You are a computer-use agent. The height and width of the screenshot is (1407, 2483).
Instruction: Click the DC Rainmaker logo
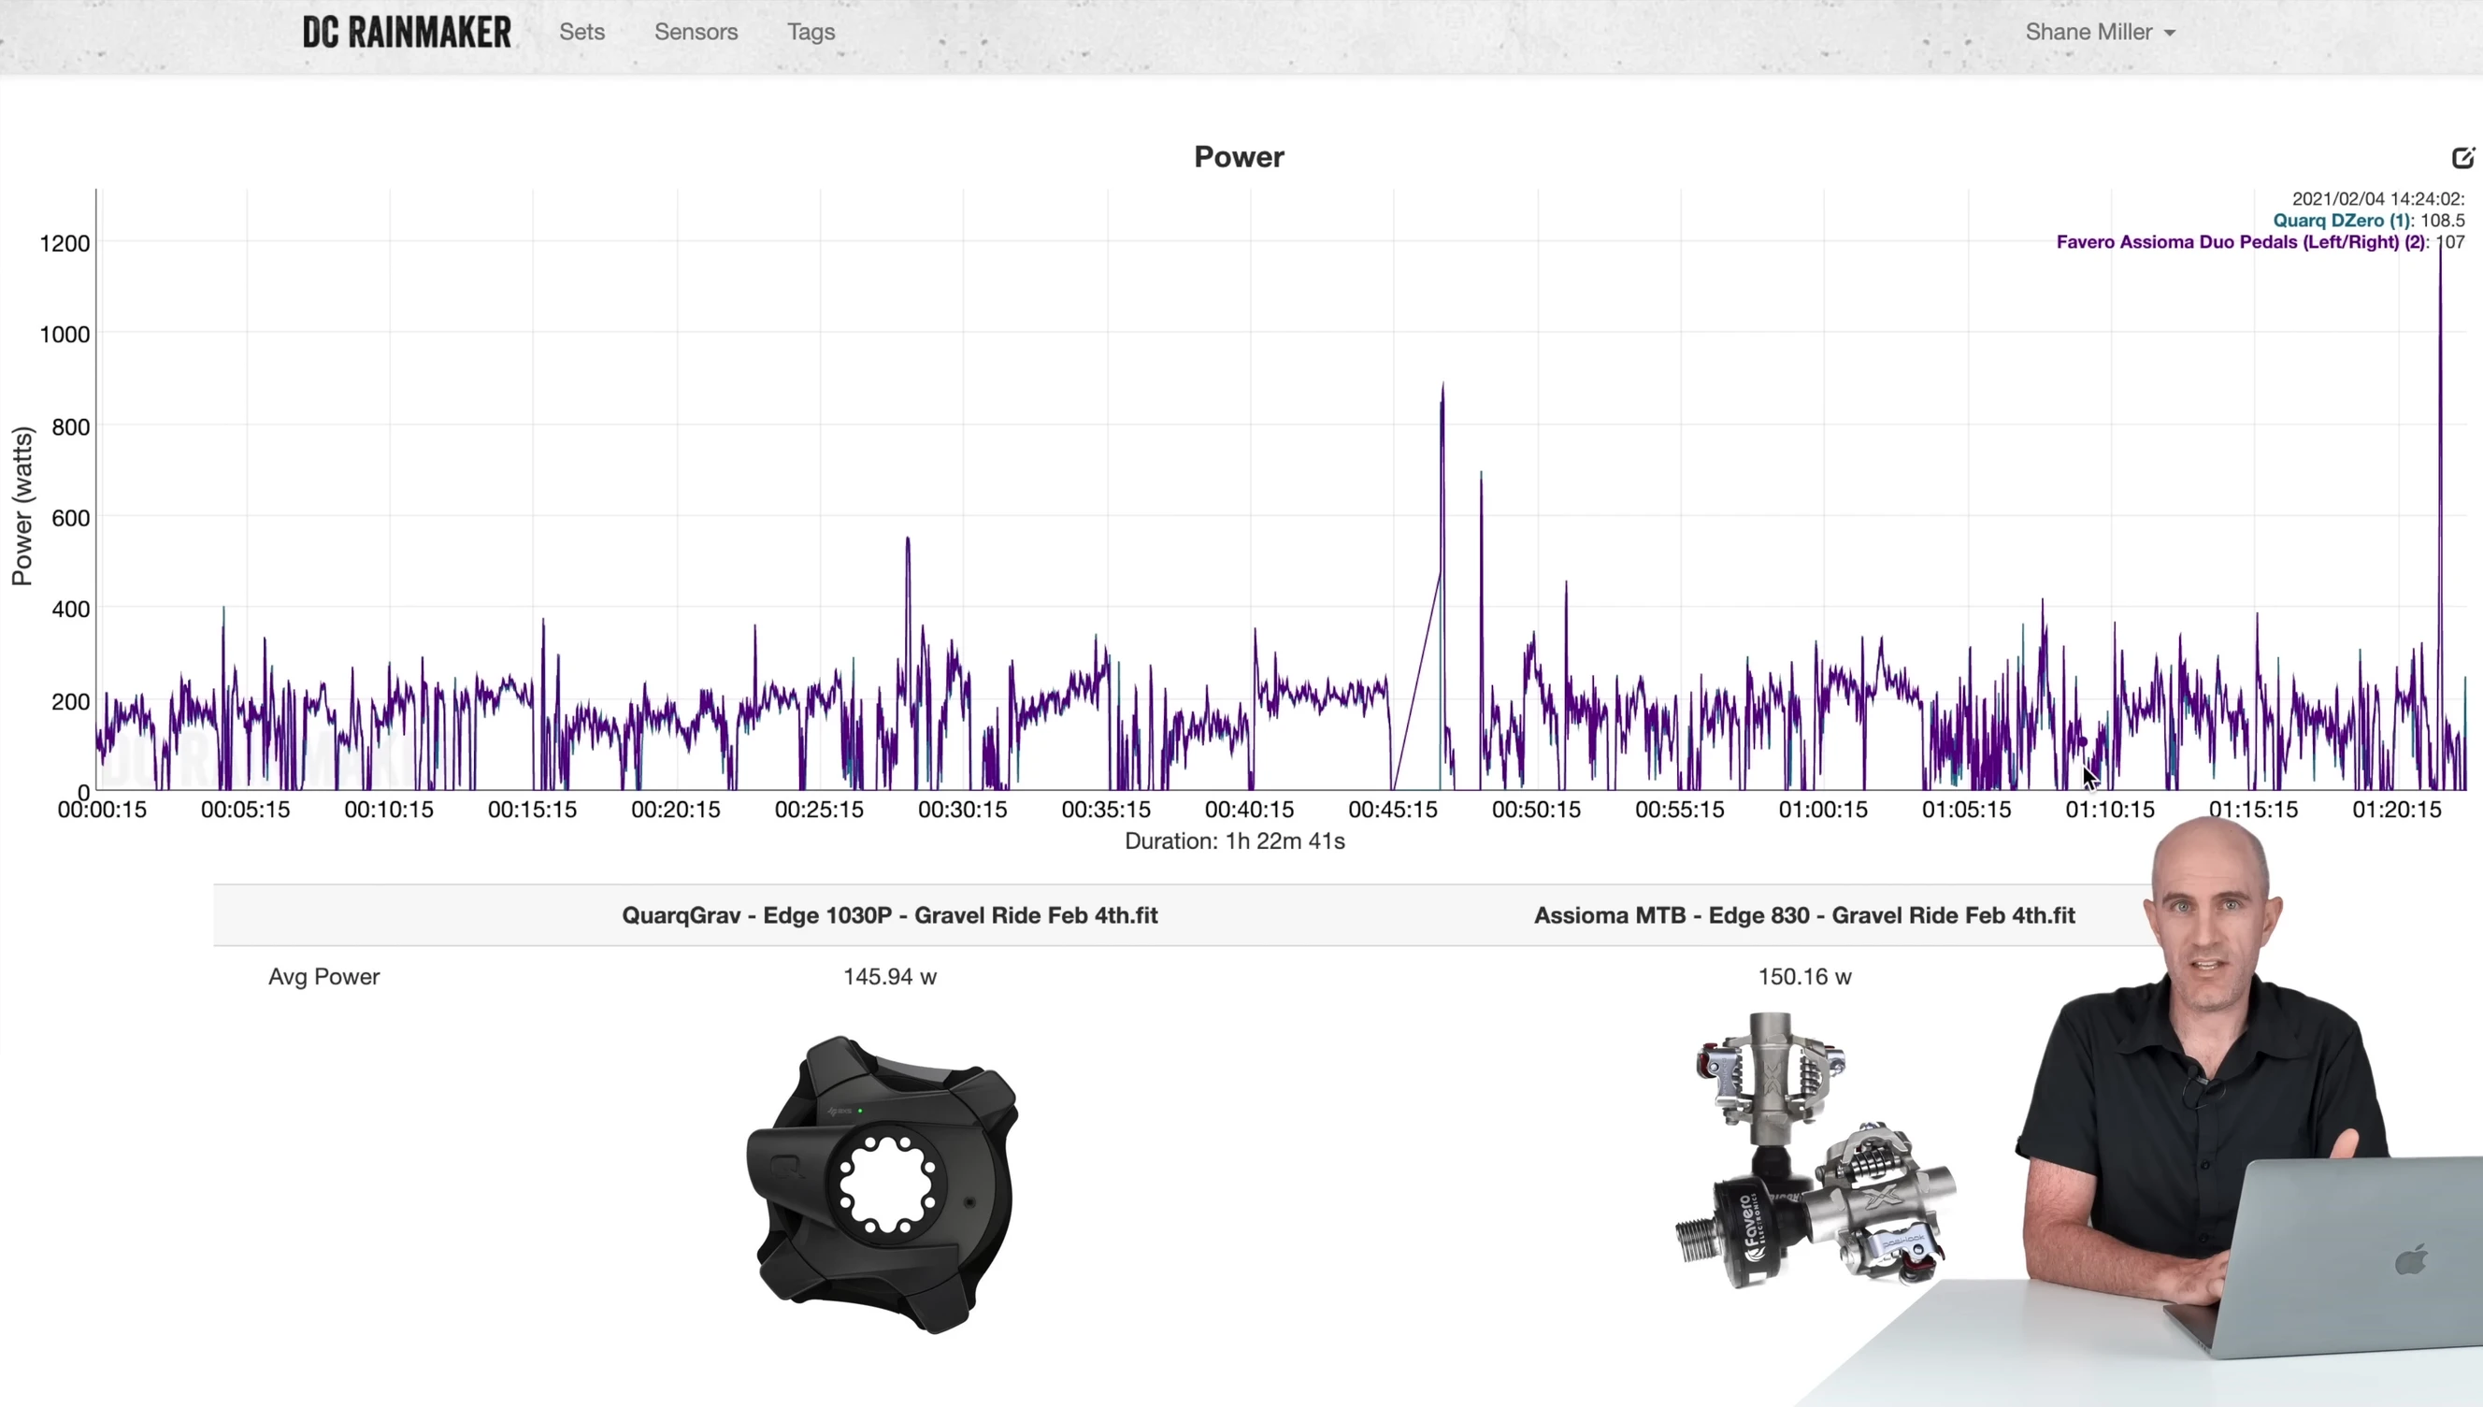pos(407,32)
